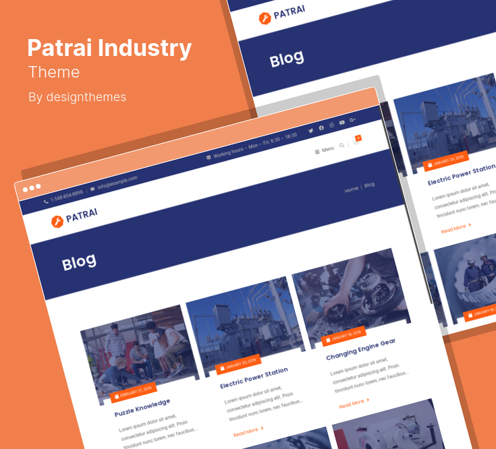
Task: Open the Changing Engine Gear post title
Action: point(360,349)
